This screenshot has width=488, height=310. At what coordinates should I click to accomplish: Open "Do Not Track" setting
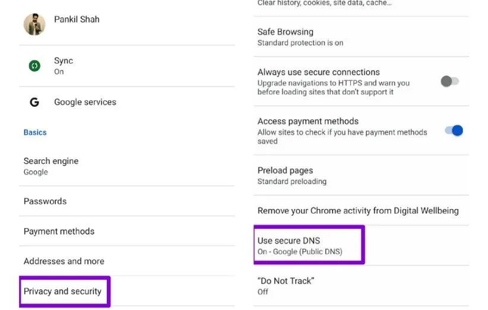point(285,286)
